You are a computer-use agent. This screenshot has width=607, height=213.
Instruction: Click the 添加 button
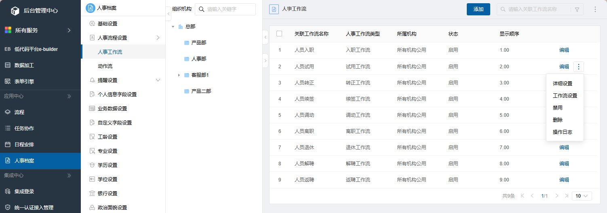[478, 9]
